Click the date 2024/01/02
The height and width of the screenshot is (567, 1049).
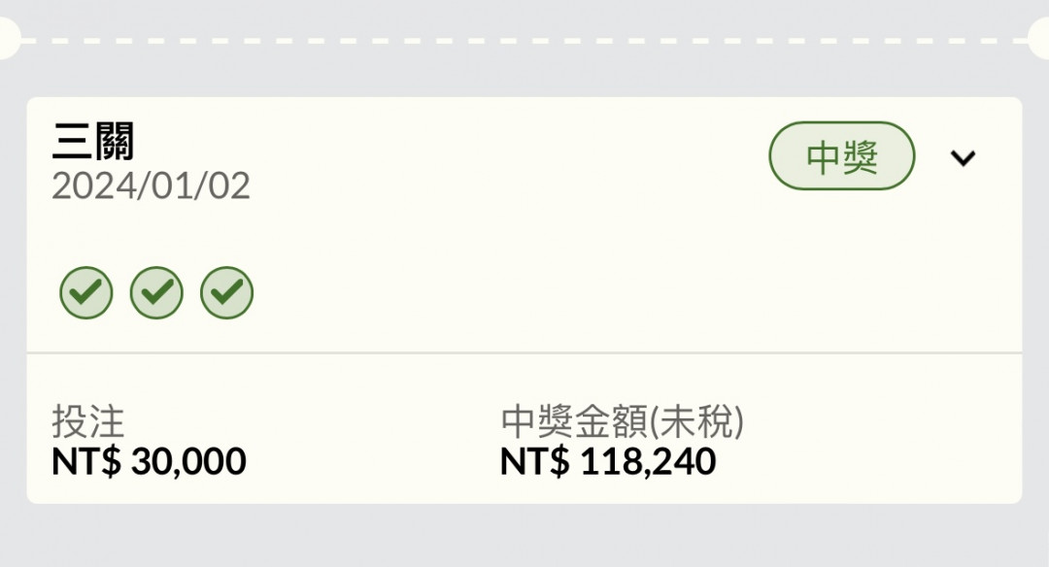(152, 185)
